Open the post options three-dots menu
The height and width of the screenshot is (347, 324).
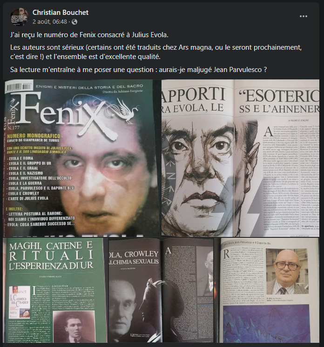click(303, 16)
